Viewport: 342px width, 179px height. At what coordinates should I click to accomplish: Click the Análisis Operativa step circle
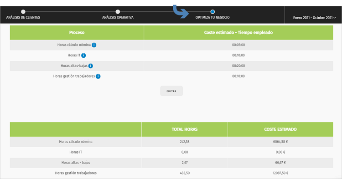click(118, 11)
